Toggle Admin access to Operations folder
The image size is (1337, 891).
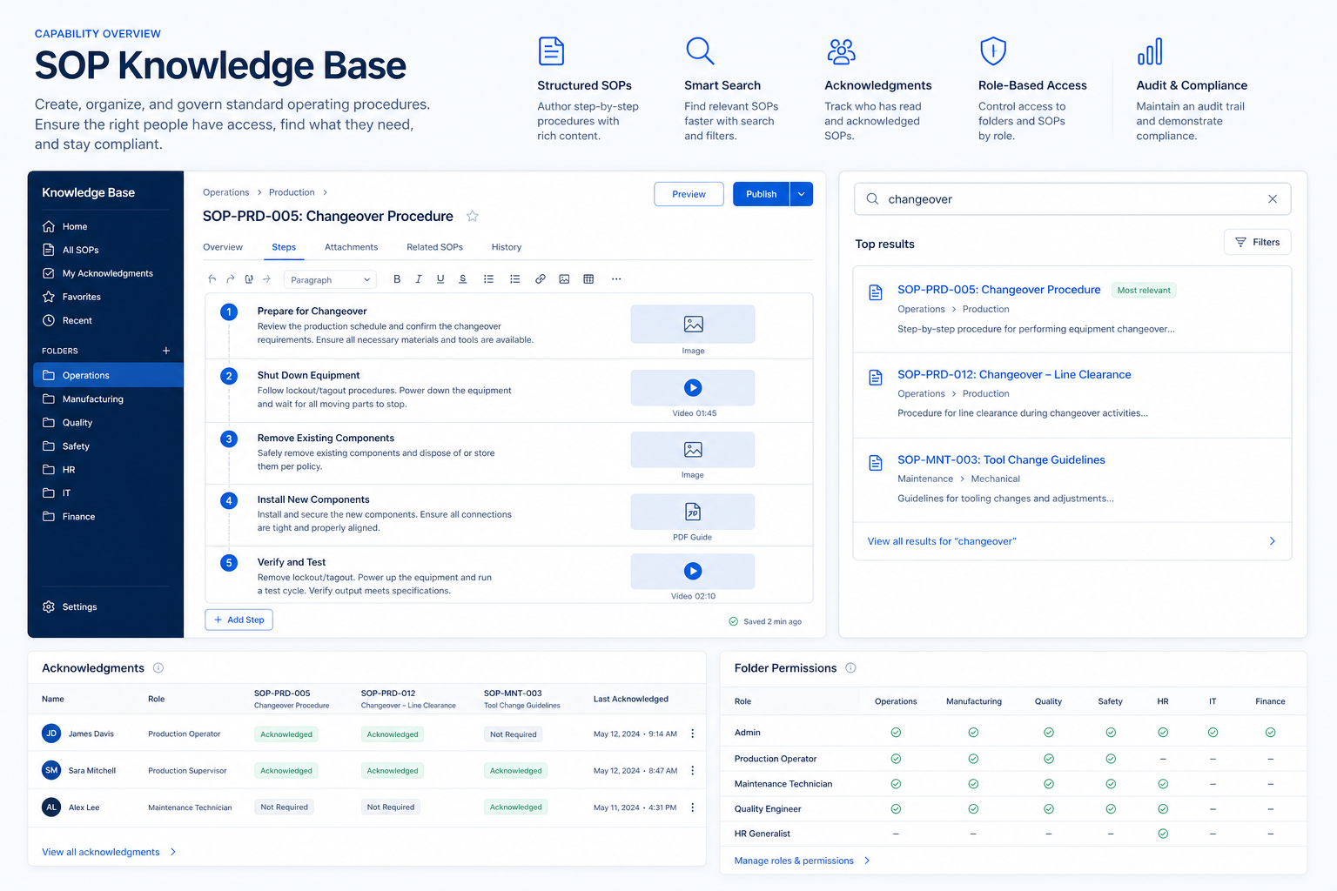[x=896, y=733]
